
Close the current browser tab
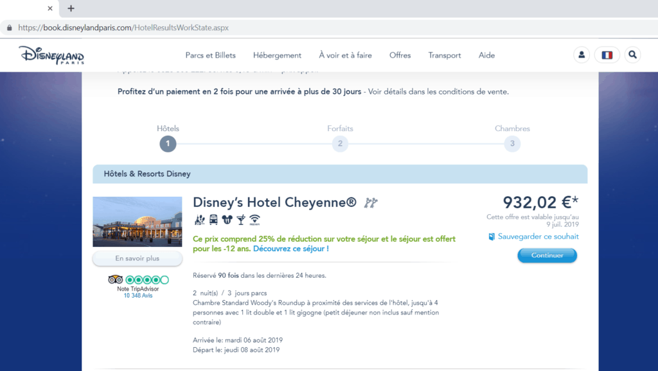click(x=50, y=8)
